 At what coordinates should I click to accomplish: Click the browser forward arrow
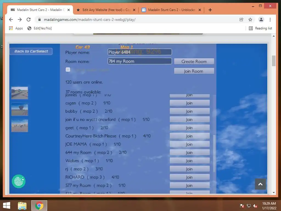click(x=20, y=20)
